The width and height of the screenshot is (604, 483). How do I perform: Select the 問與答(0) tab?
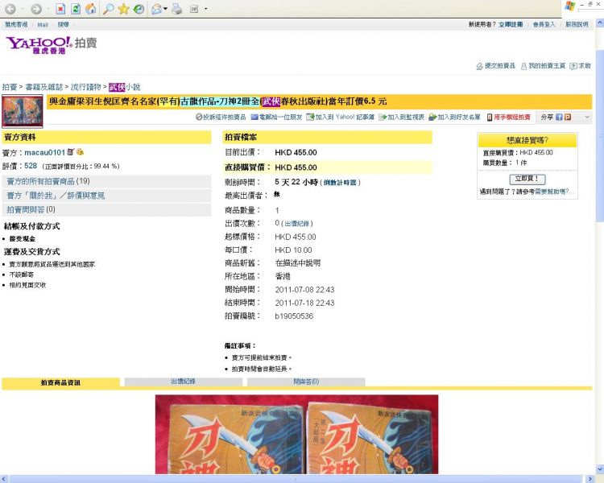[305, 382]
